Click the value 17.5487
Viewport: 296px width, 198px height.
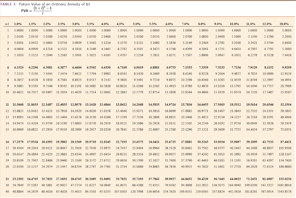coord(268,92)
